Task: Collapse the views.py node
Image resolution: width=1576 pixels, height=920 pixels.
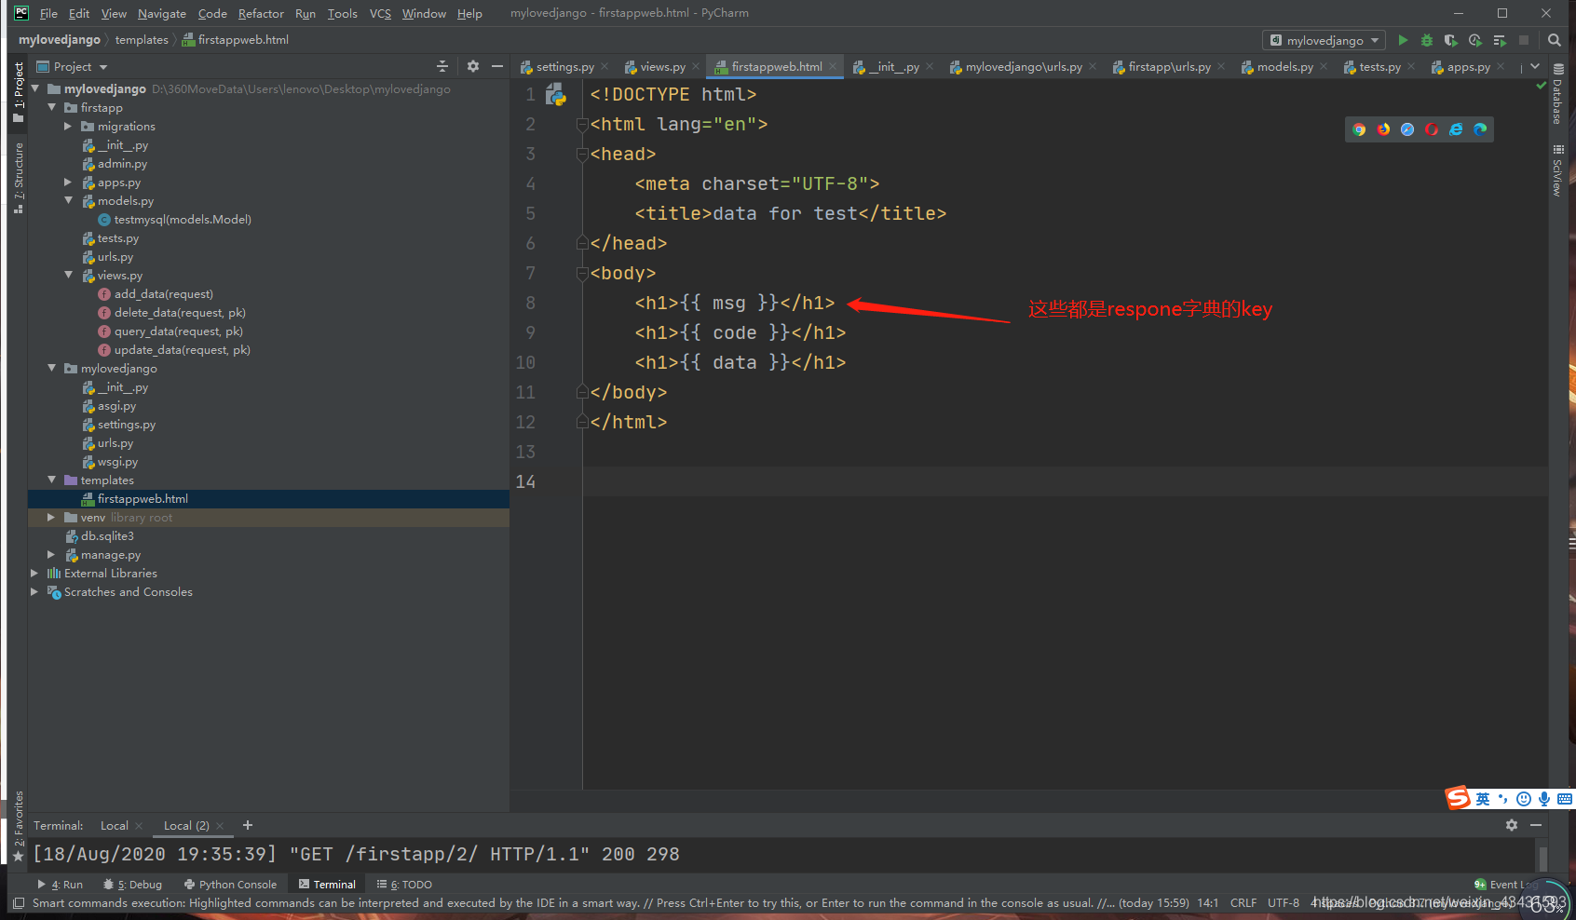Action: 68,276
